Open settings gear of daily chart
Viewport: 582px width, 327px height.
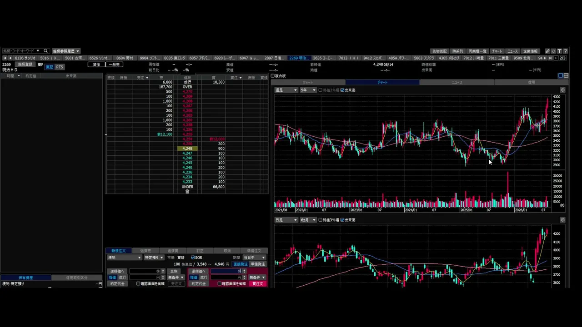(x=562, y=220)
